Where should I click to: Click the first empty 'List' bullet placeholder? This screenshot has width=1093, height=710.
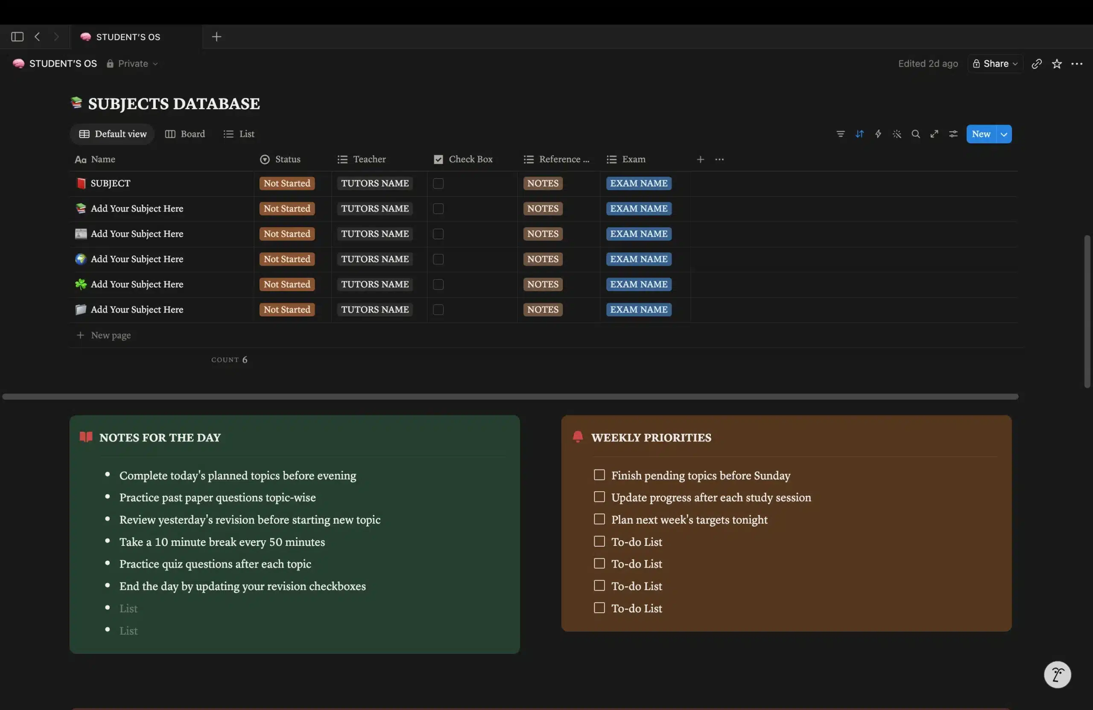(128, 608)
